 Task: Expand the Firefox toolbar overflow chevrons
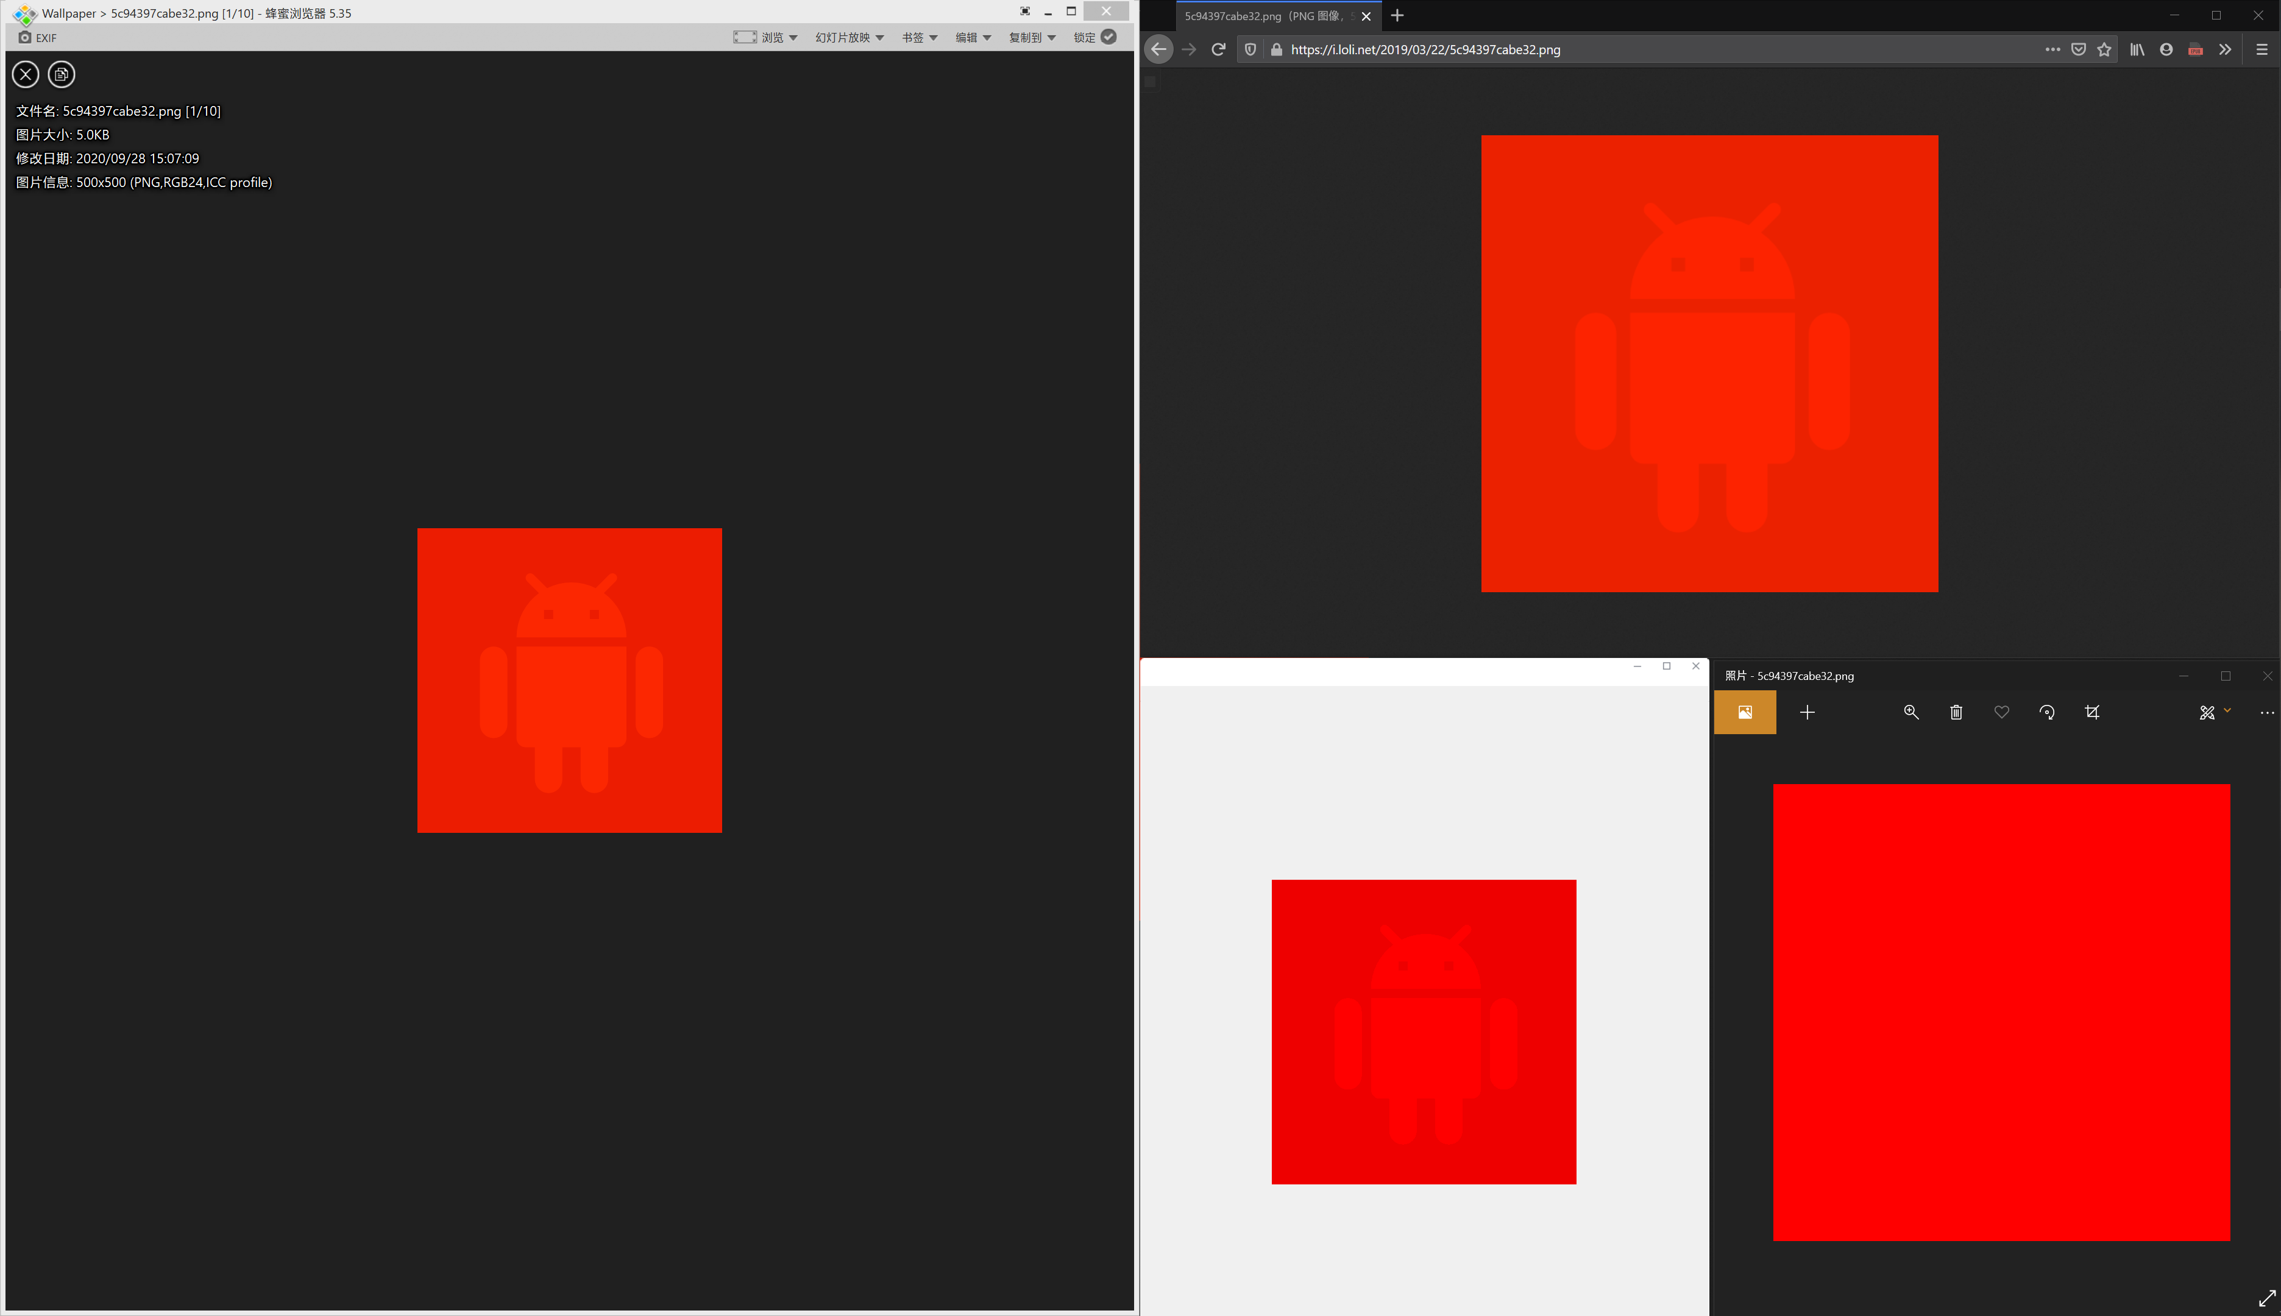tap(2225, 50)
